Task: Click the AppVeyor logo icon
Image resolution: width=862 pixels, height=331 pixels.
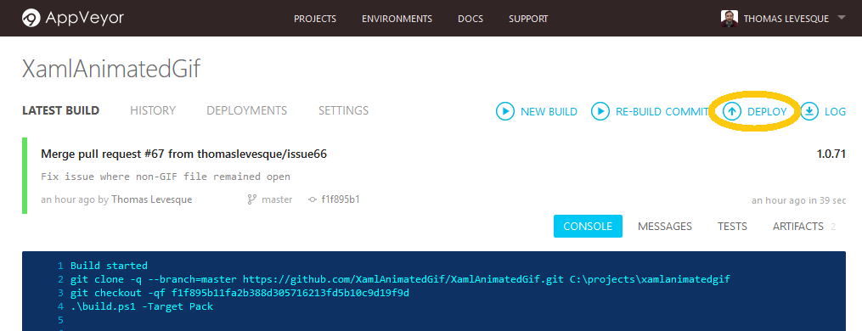Action: [31, 18]
